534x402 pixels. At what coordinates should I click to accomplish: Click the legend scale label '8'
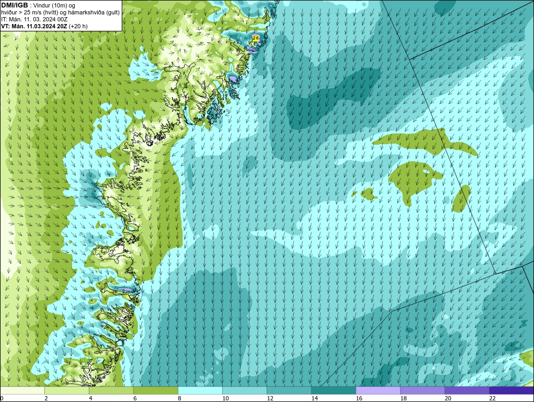point(179,398)
